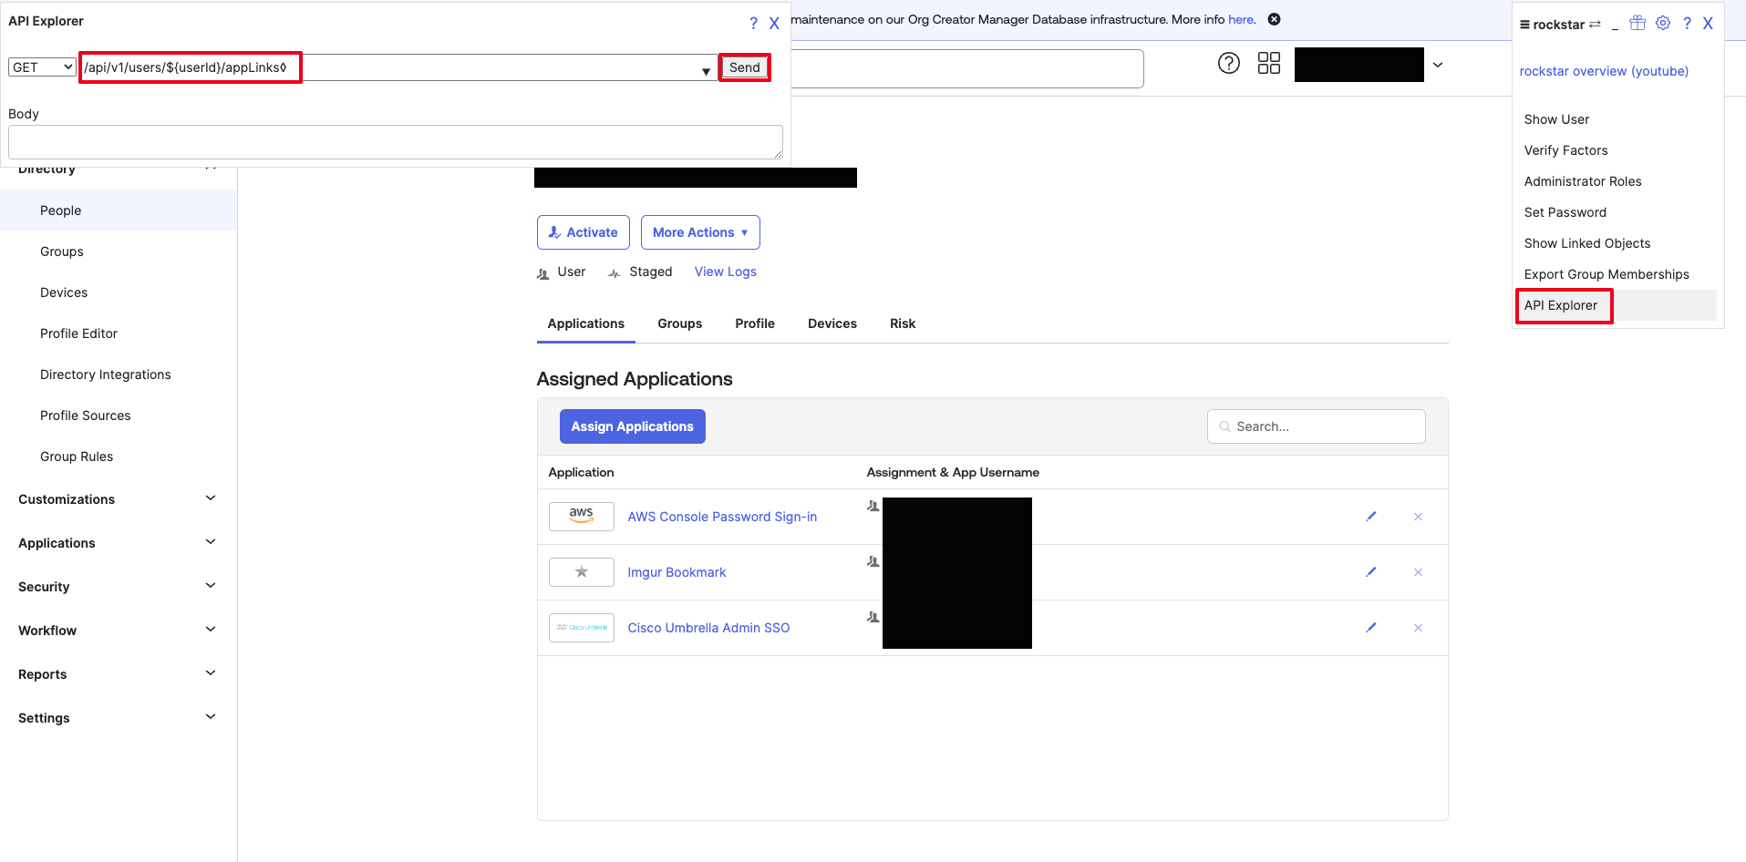Open API URL suggestions dropdown arrow
Image resolution: width=1746 pixels, height=862 pixels.
click(706, 71)
